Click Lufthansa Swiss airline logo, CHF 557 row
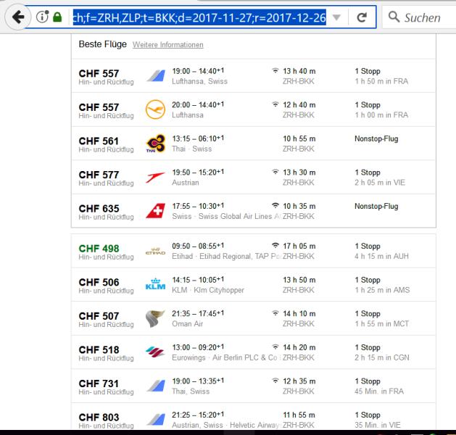The width and height of the screenshot is (456, 435). [x=156, y=75]
